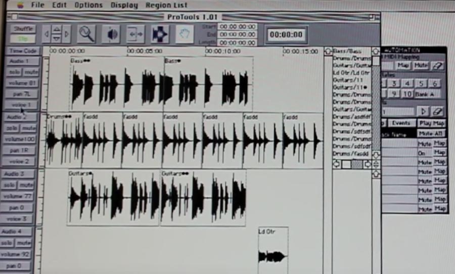Open the Options menu

click(88, 5)
